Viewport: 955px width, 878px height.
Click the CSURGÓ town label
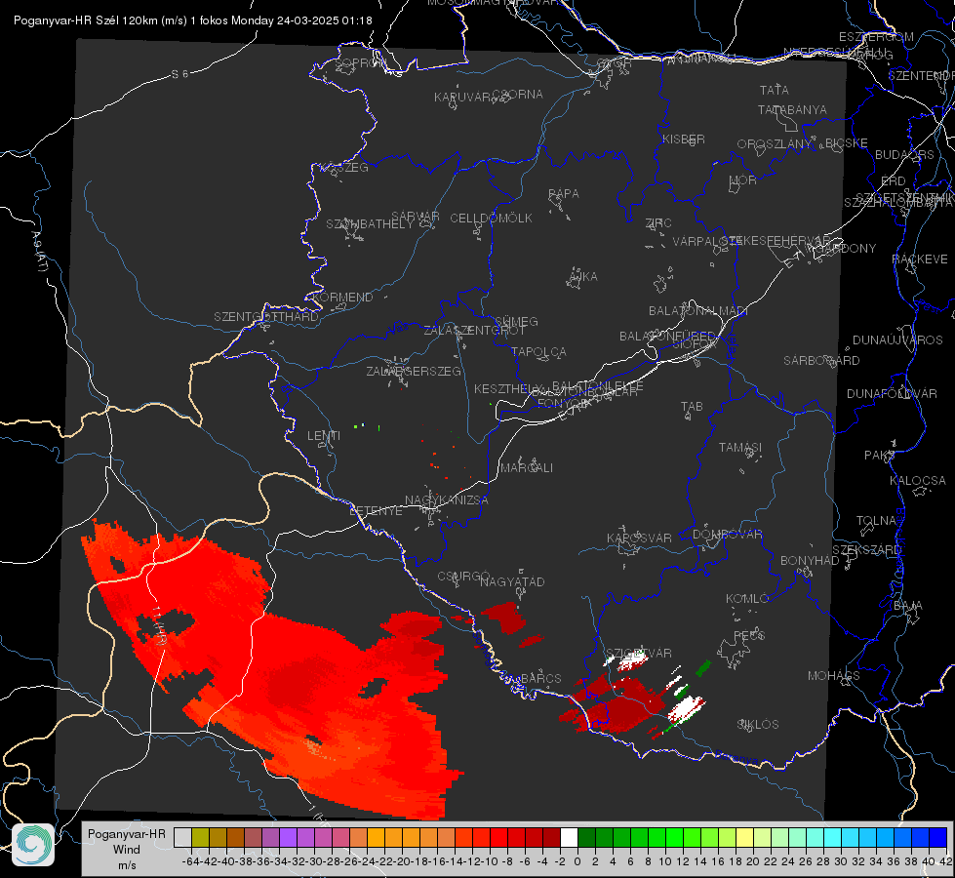pos(463,576)
